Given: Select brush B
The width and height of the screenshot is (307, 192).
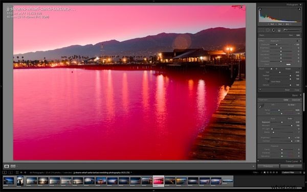Looking at the screenshot, I should pos(276,69).
